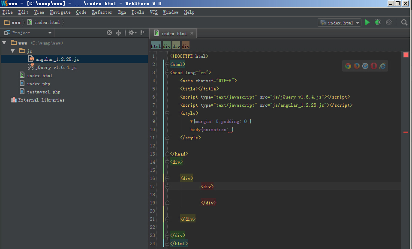Jump to error stripe mark in gutter
Image resolution: width=412 pixels, height=249 pixels.
[x=406, y=132]
